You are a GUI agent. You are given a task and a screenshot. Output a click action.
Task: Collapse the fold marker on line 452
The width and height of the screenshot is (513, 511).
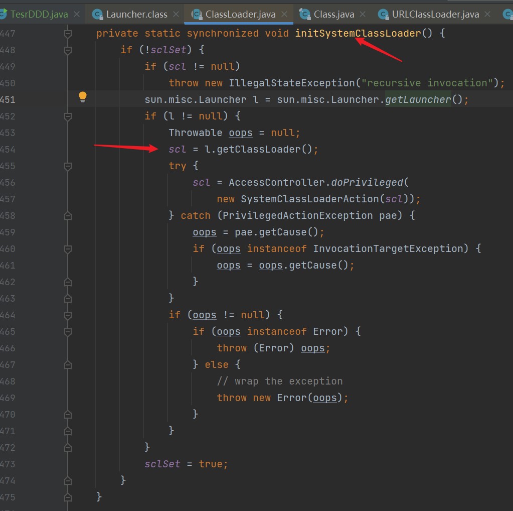pos(68,116)
